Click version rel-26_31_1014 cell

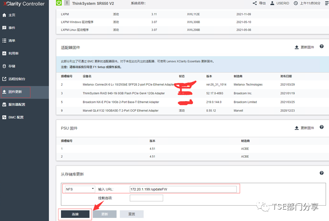[x=216, y=84]
